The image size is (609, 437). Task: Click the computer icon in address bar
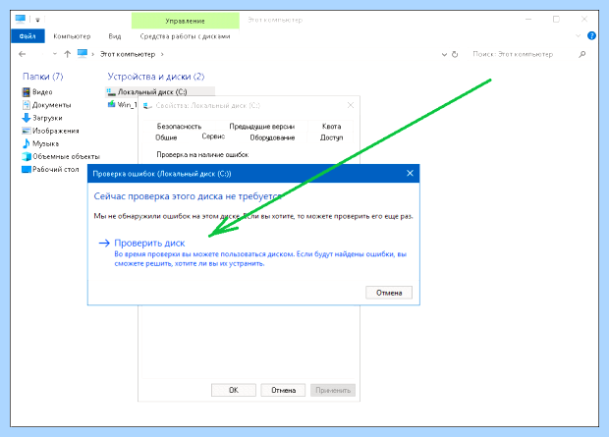tap(82, 54)
